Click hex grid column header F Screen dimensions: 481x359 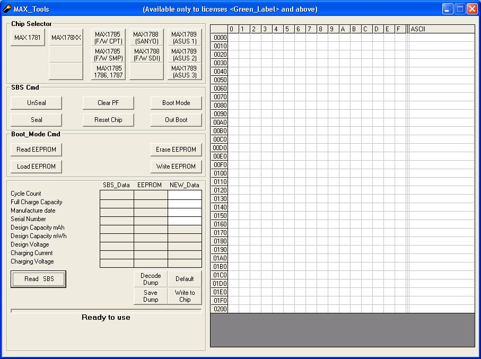(400, 29)
